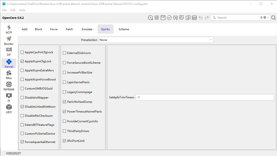The height and width of the screenshot is (156, 277).
Task: Click the V20220227 version text
Action: pyautogui.click(x=13, y=153)
